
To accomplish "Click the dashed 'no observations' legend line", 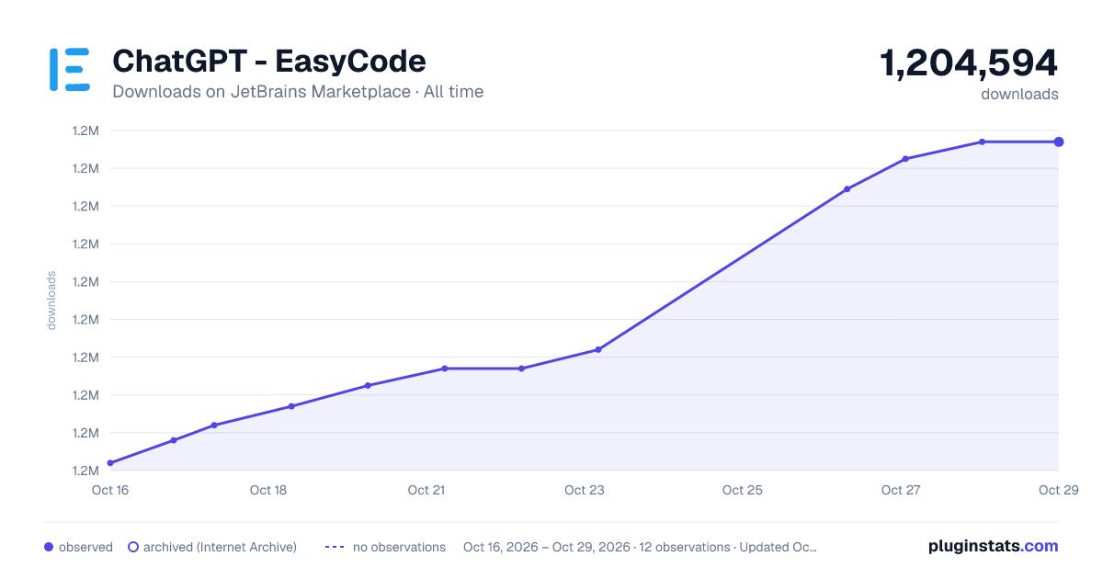I will [334, 547].
